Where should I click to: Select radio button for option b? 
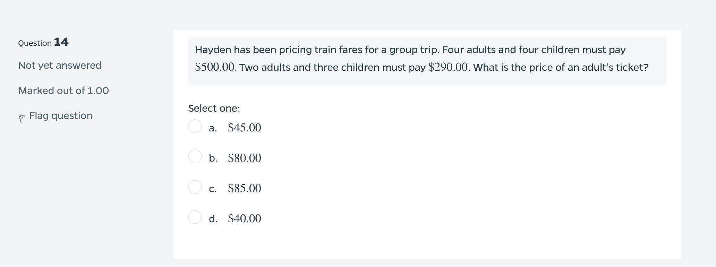[195, 156]
